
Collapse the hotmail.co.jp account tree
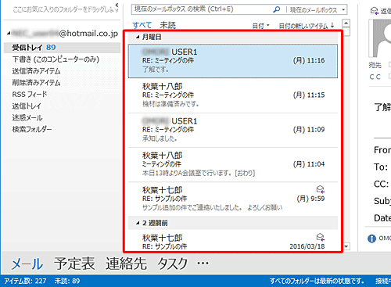point(9,33)
